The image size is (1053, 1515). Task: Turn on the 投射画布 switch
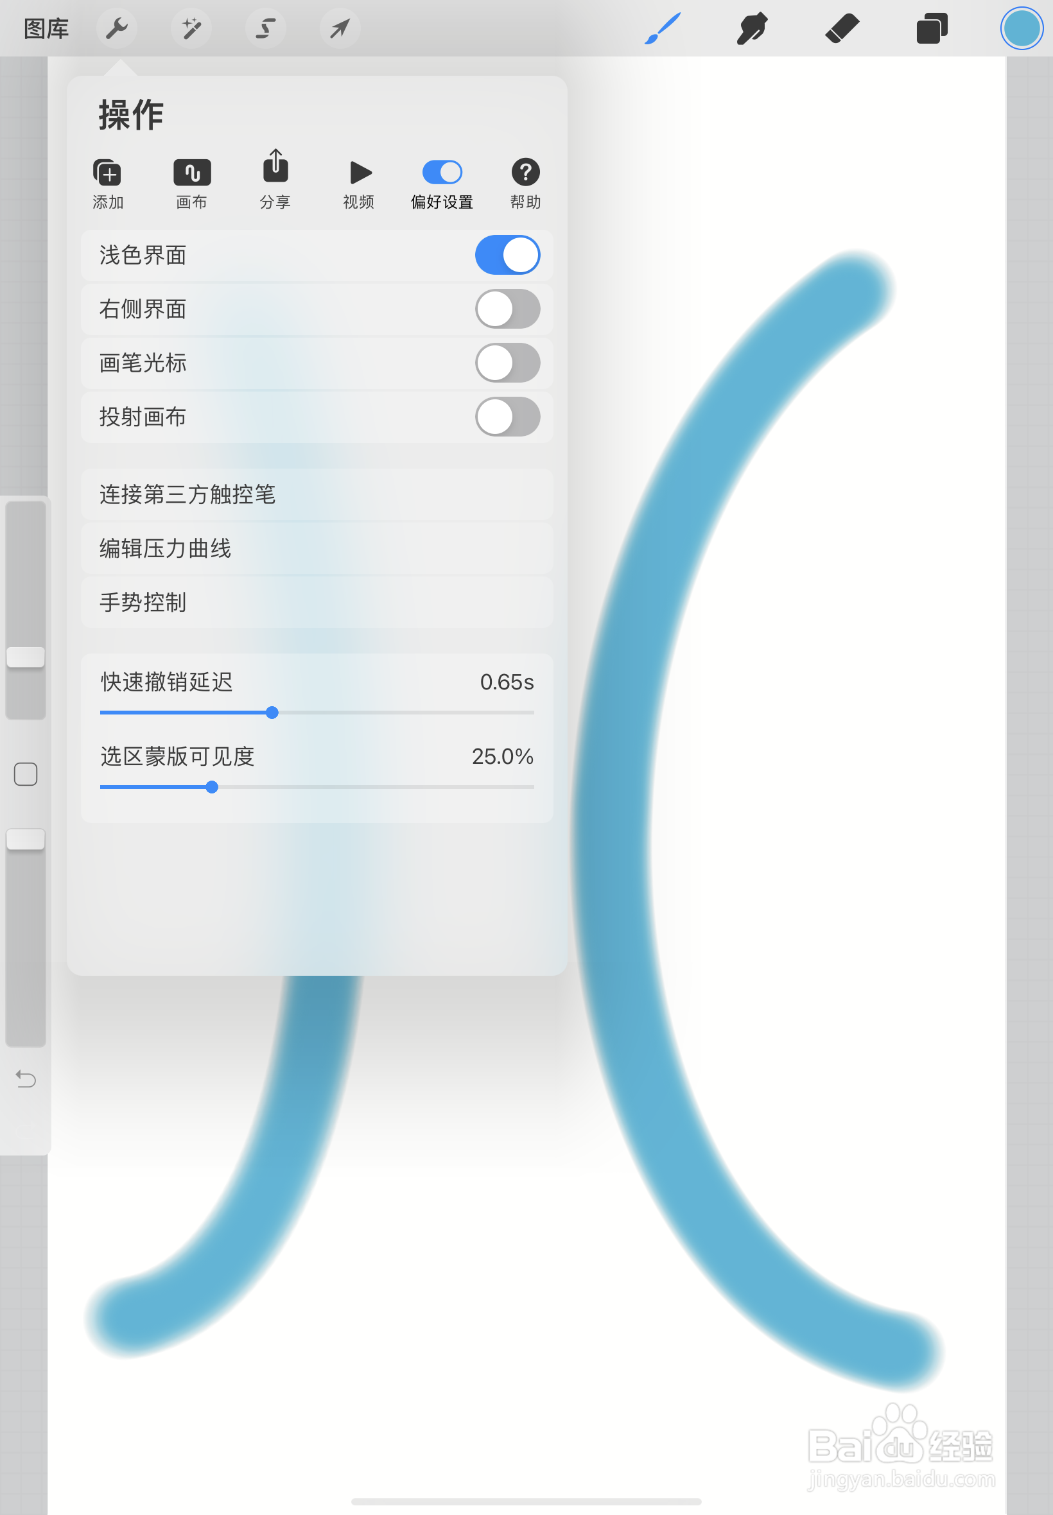click(x=507, y=417)
